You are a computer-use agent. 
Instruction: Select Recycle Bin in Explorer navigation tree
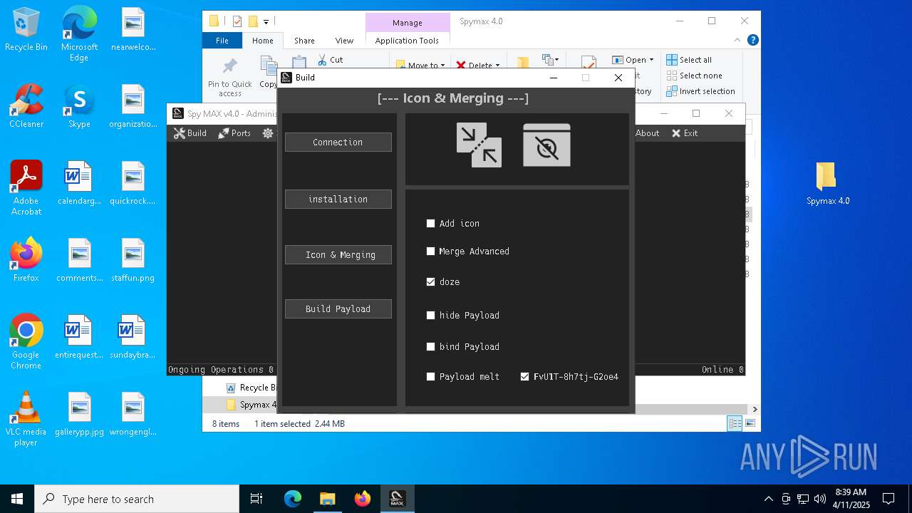[x=252, y=388]
